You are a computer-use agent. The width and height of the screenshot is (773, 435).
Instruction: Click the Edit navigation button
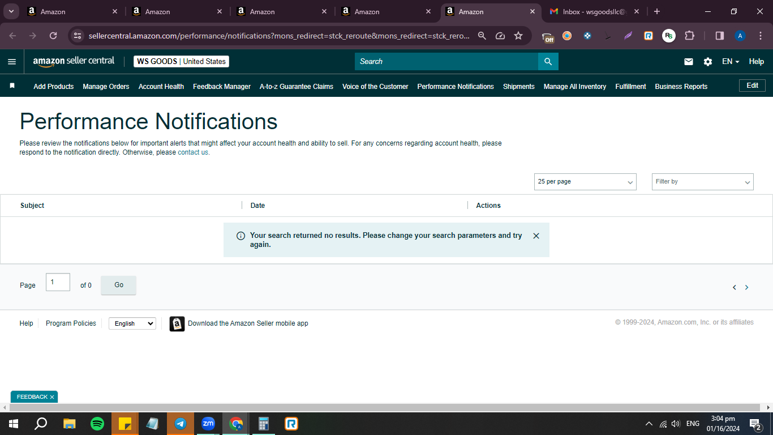tap(752, 86)
